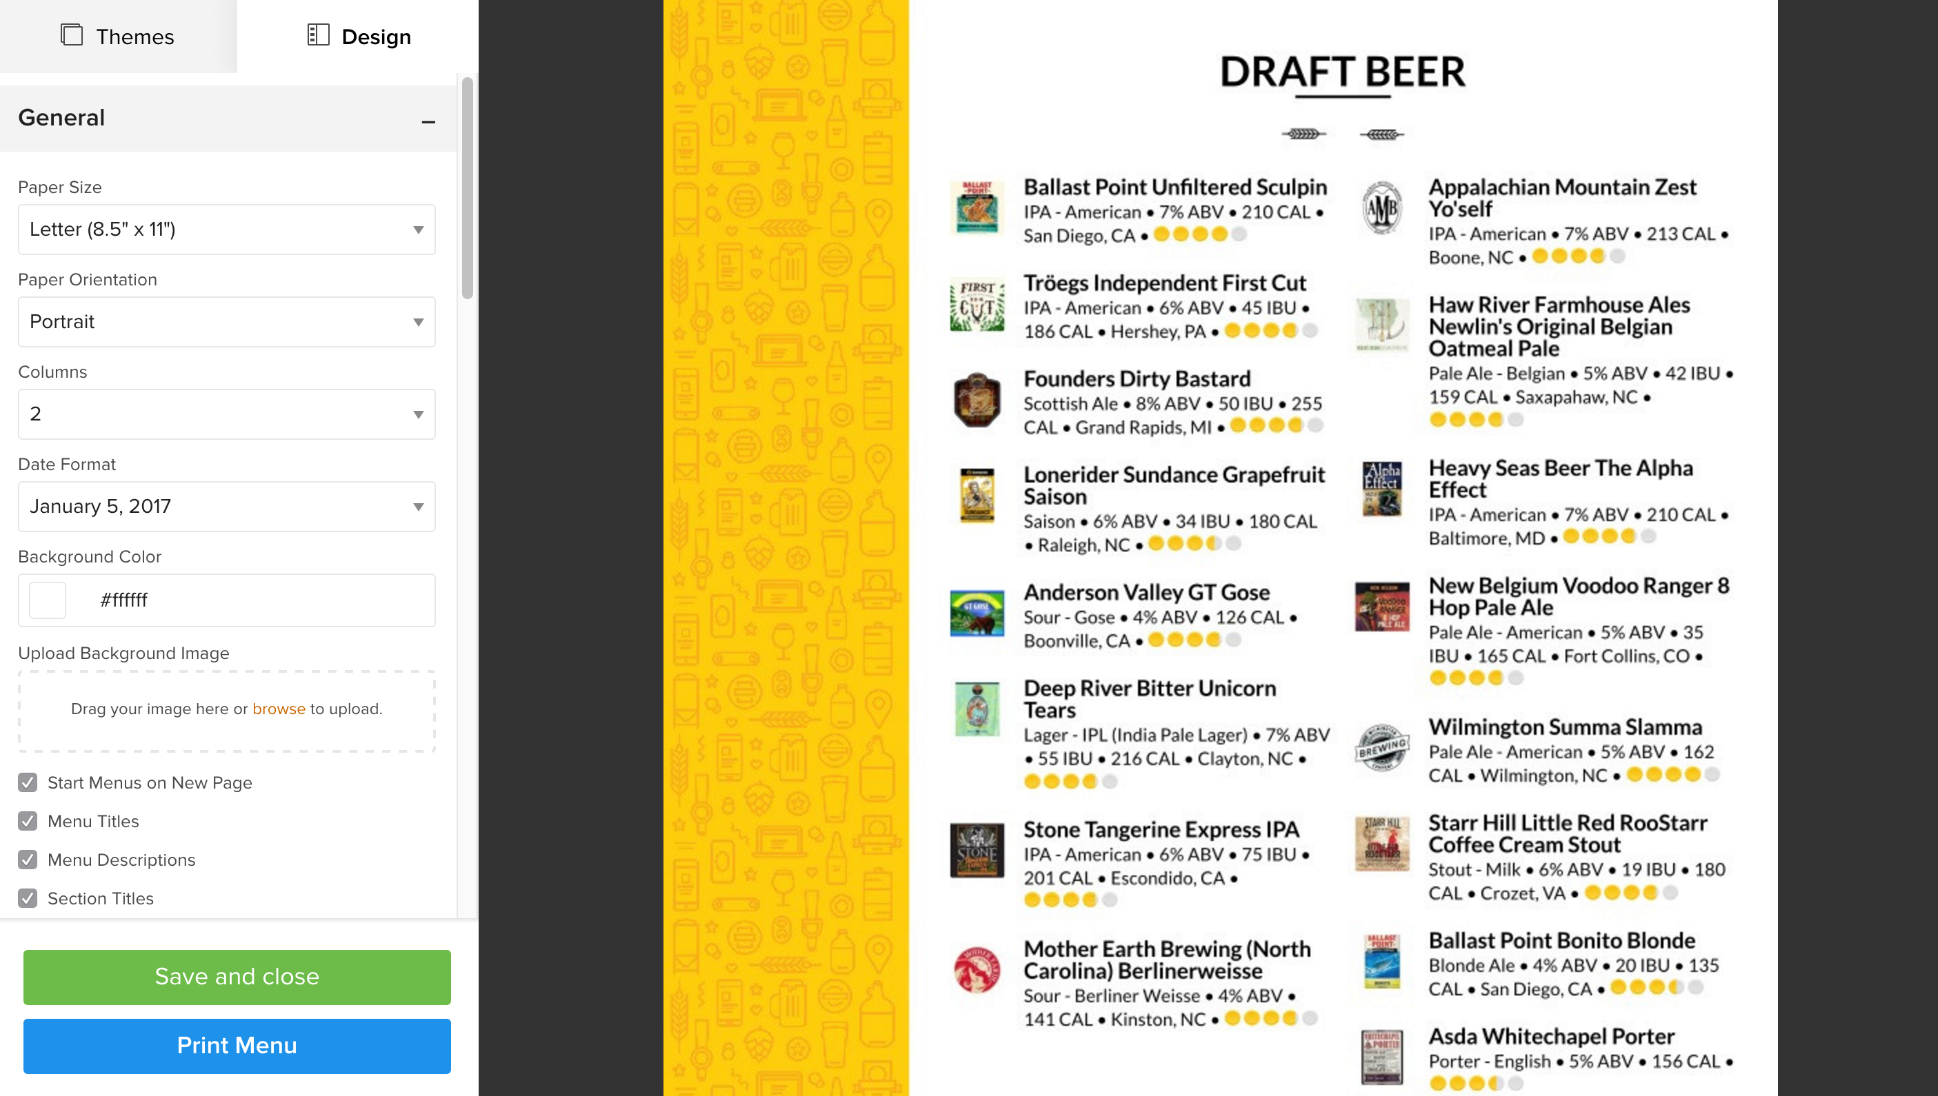Image resolution: width=1938 pixels, height=1096 pixels.
Task: Toggle the Menu Titles checkbox
Action: coord(28,821)
